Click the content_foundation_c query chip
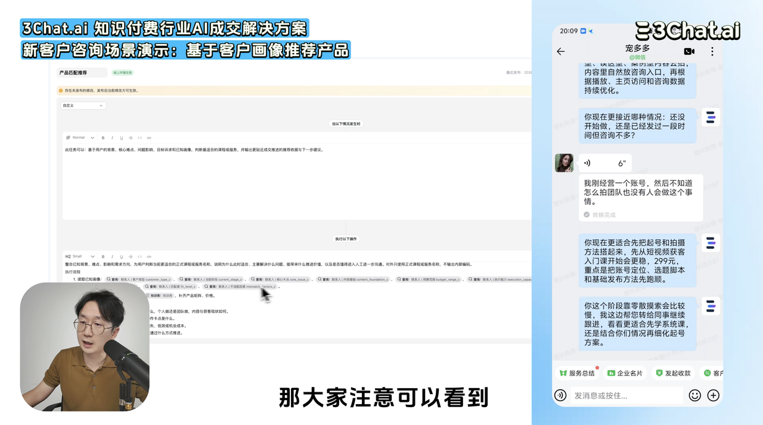This screenshot has height=425, width=763. point(353,279)
